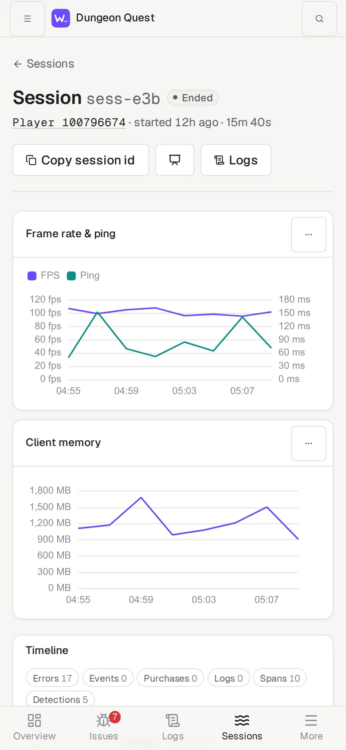Screen dimensions: 346x750
Task: Toggle the Events 0 timeline filter
Action: (108, 678)
